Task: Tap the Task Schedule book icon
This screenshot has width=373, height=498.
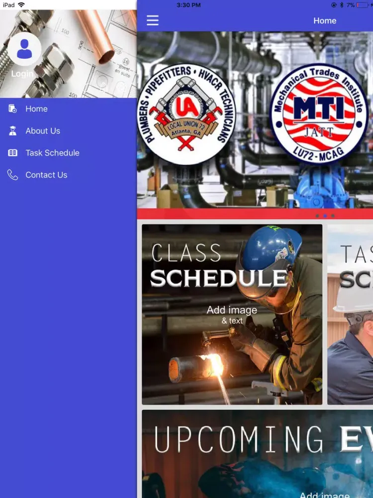Action: click(x=13, y=153)
